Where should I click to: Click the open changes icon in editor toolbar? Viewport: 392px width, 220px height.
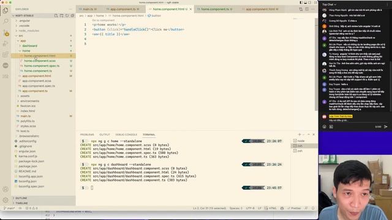coord(301,9)
